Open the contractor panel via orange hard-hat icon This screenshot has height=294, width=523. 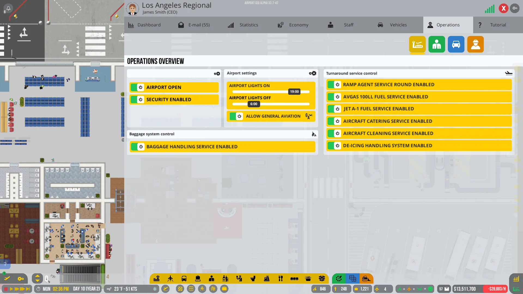point(475,44)
